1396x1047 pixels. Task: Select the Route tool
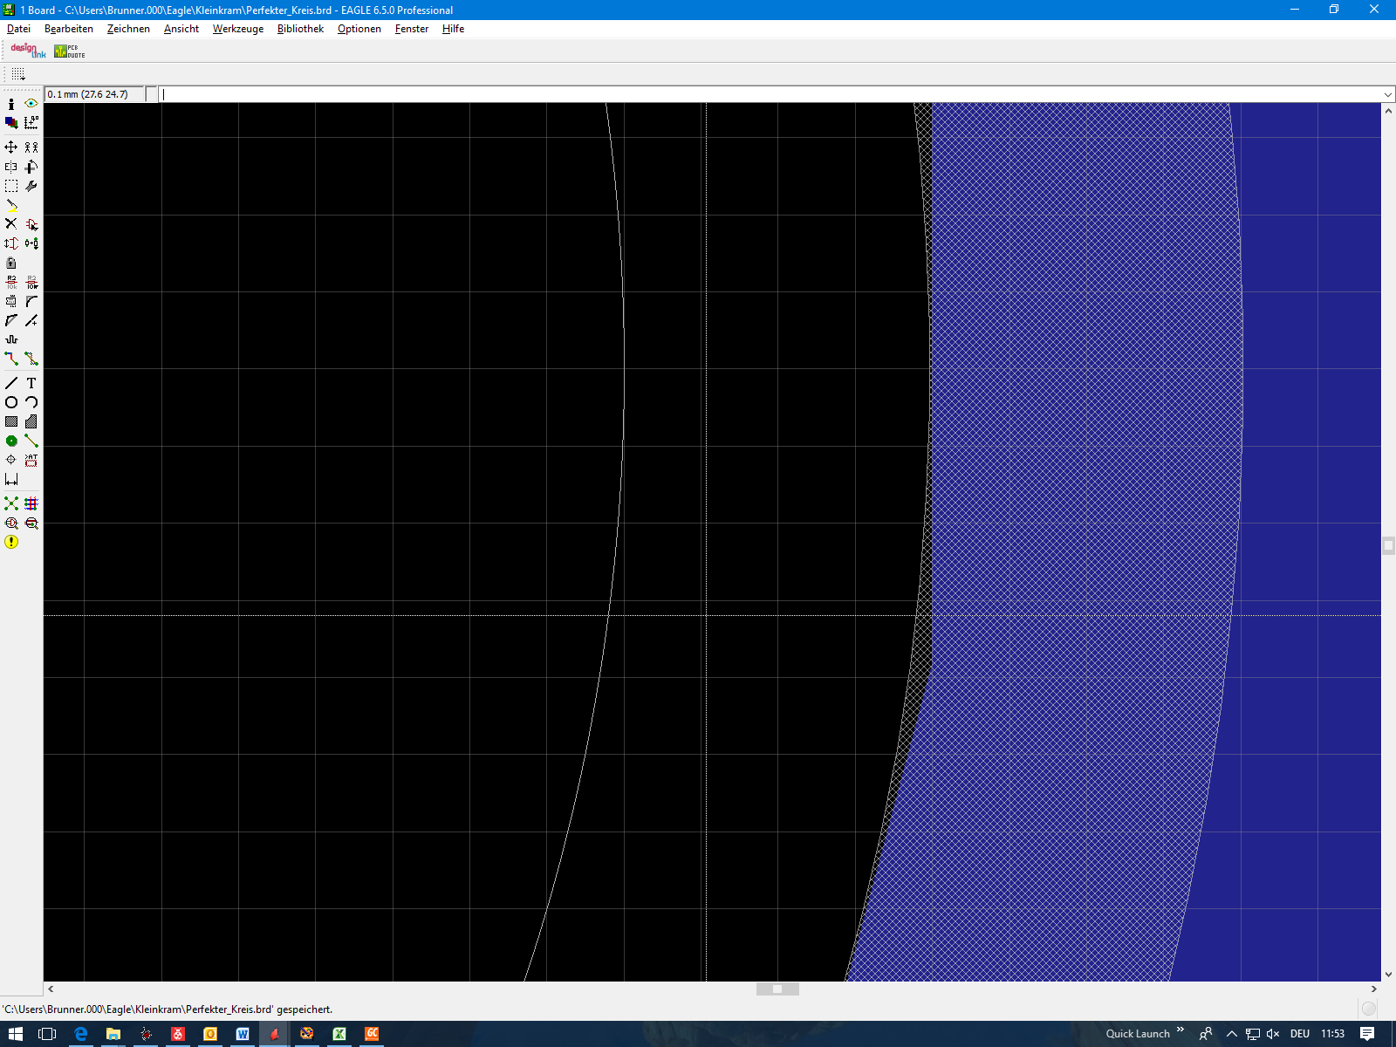[11, 359]
